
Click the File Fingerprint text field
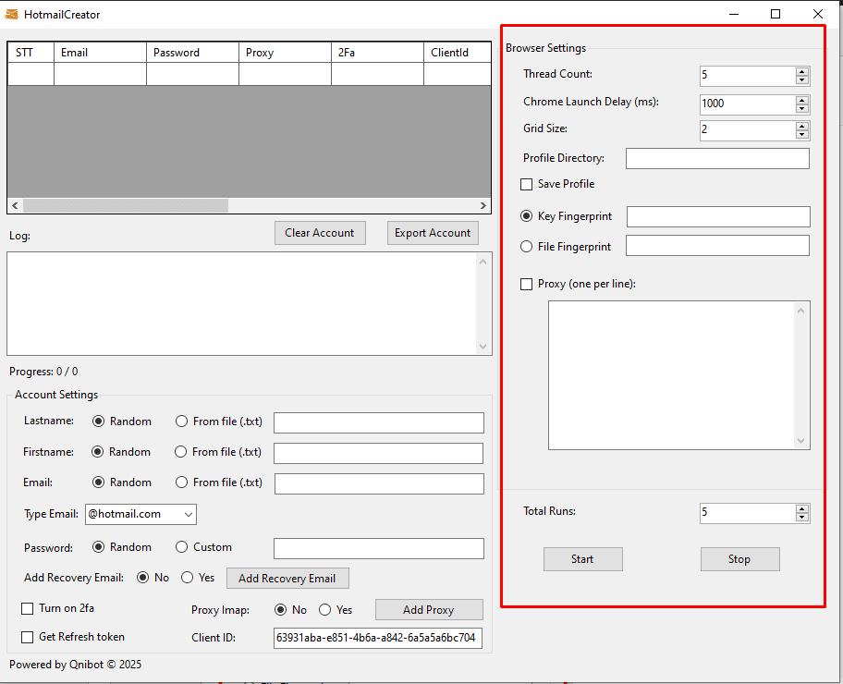pyautogui.click(x=717, y=246)
